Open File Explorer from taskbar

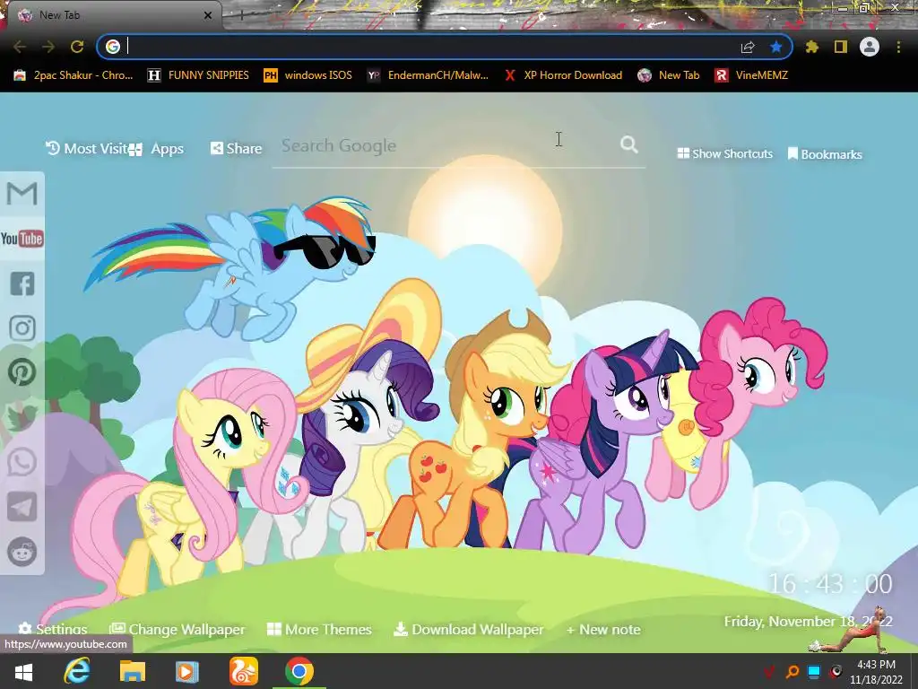[x=133, y=671]
